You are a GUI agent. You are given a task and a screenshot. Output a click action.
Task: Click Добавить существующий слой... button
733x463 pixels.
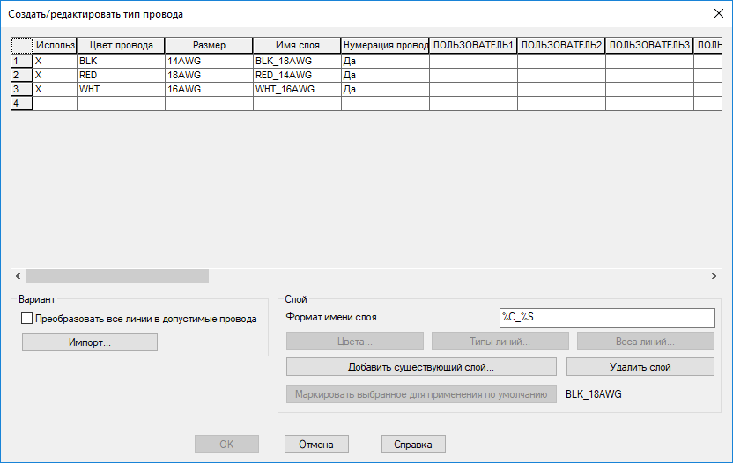(x=421, y=367)
